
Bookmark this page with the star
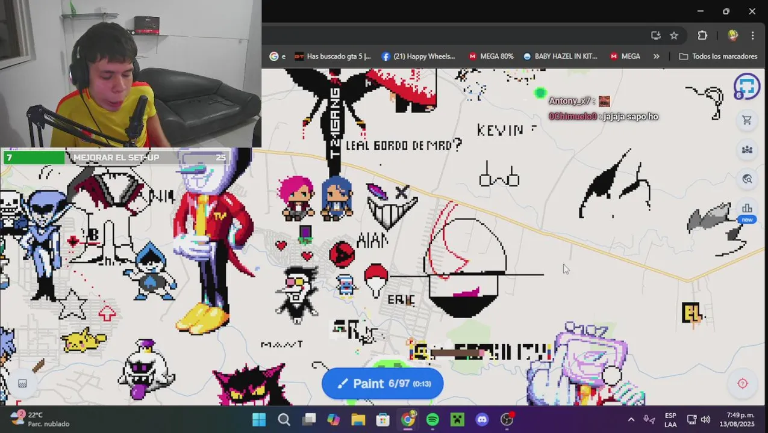coord(674,35)
